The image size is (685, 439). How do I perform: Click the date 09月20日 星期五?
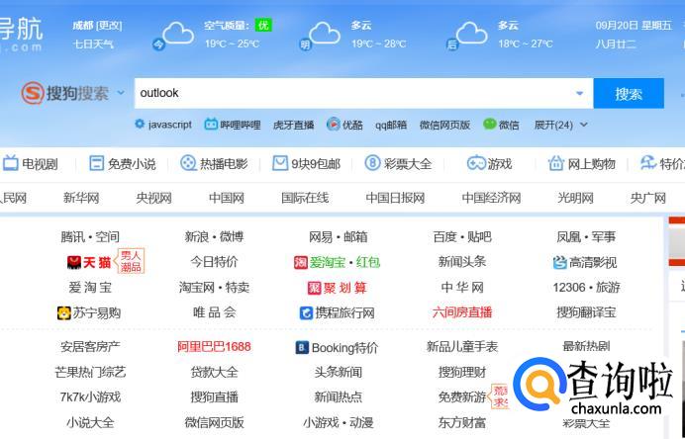point(634,26)
